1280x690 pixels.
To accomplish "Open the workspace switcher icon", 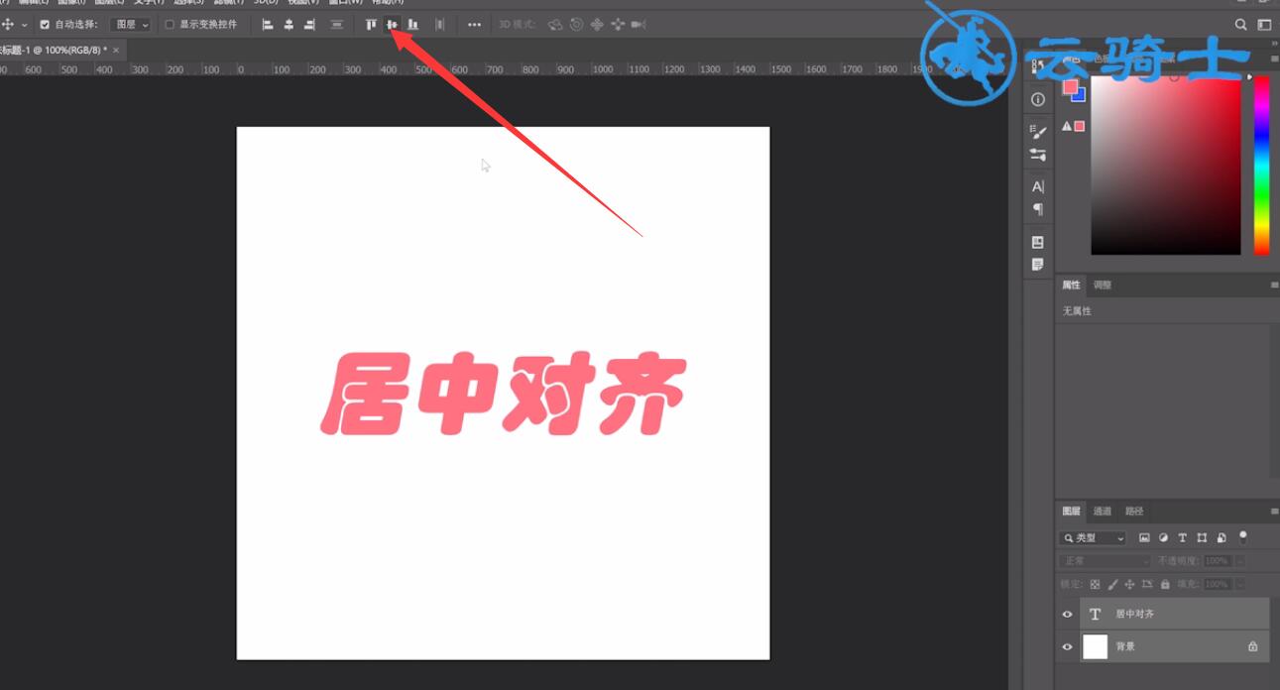I will click(x=1264, y=24).
